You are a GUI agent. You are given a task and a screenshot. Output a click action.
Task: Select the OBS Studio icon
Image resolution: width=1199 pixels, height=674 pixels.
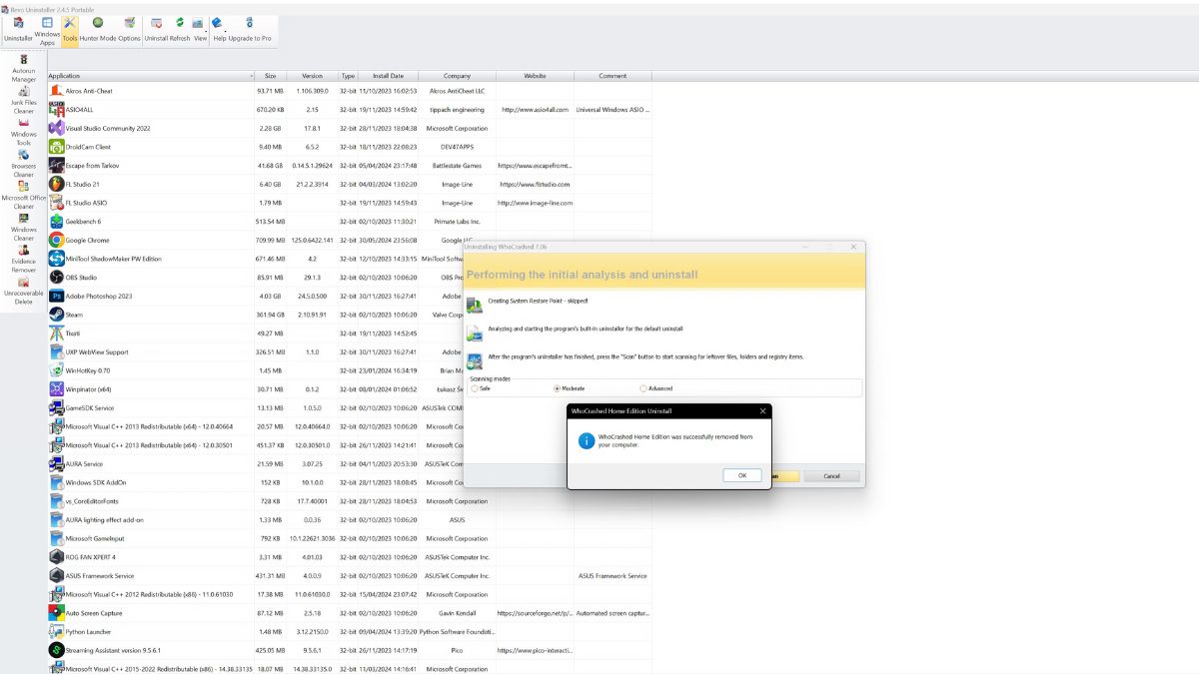tap(56, 278)
